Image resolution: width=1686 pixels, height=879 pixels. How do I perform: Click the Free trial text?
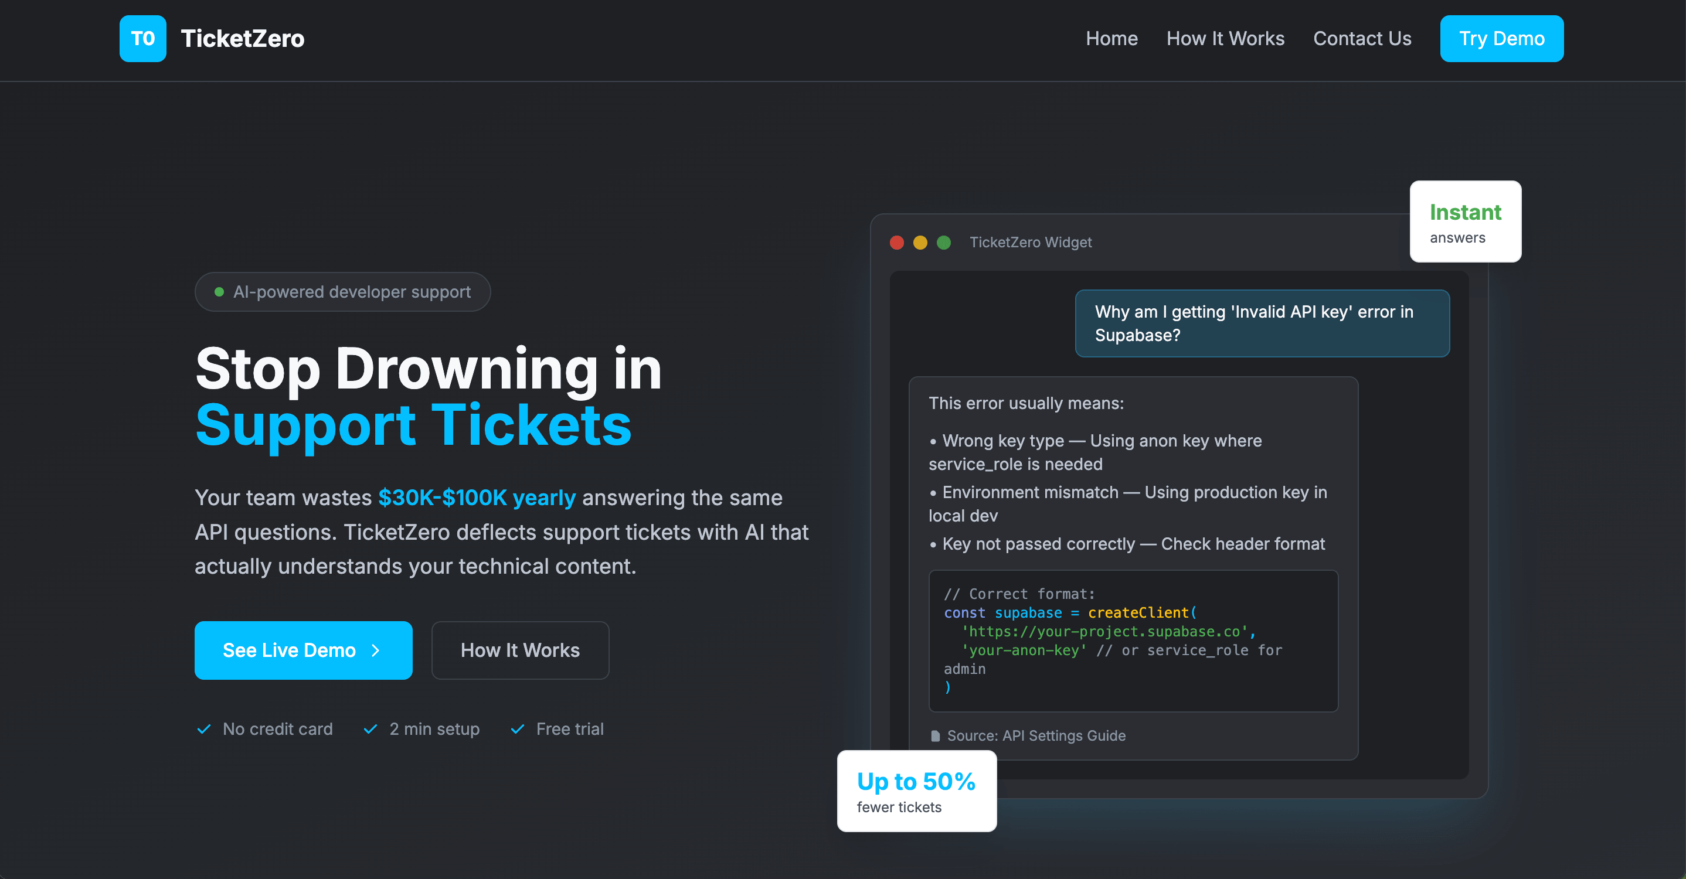click(x=569, y=728)
